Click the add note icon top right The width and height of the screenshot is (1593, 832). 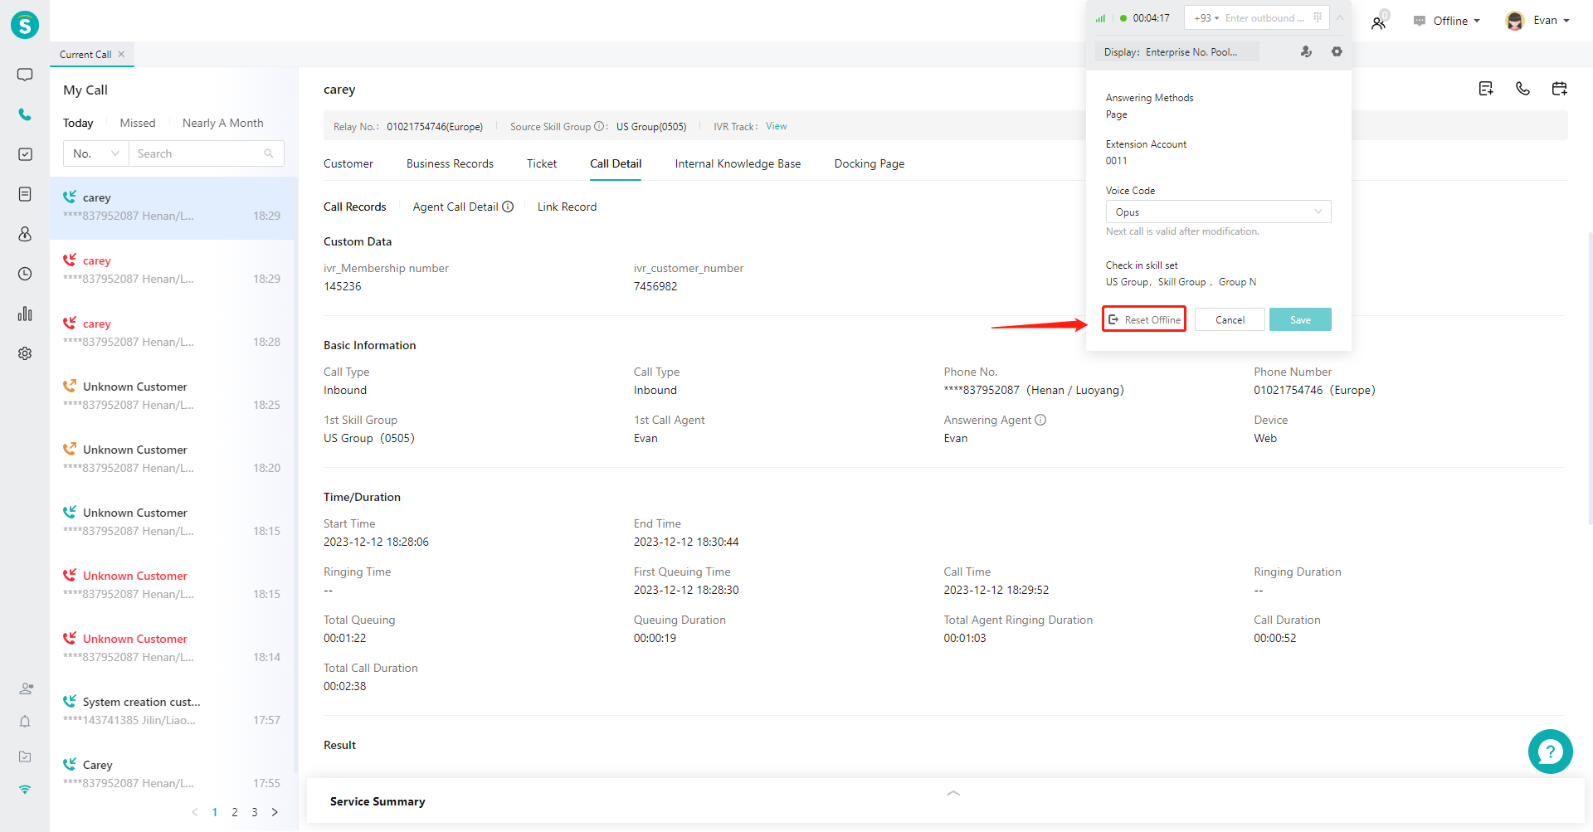coord(1486,89)
